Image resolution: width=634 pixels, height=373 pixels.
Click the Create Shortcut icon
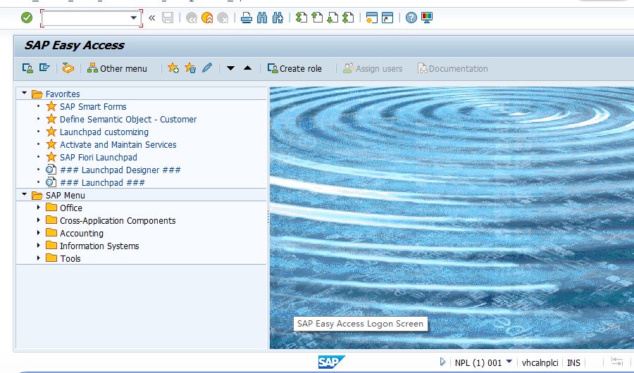pyautogui.click(x=387, y=18)
